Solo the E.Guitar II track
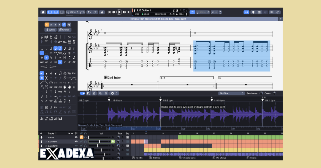 85,146
